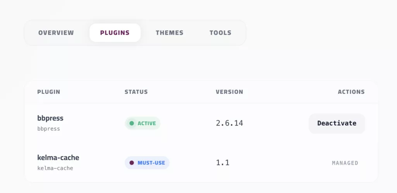Click the green dot in Active badge
The height and width of the screenshot is (193, 397).
[132, 123]
